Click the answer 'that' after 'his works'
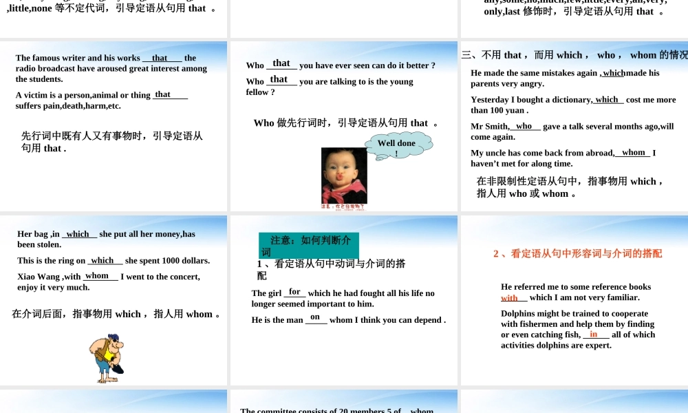The image size is (688, 413). (x=160, y=58)
